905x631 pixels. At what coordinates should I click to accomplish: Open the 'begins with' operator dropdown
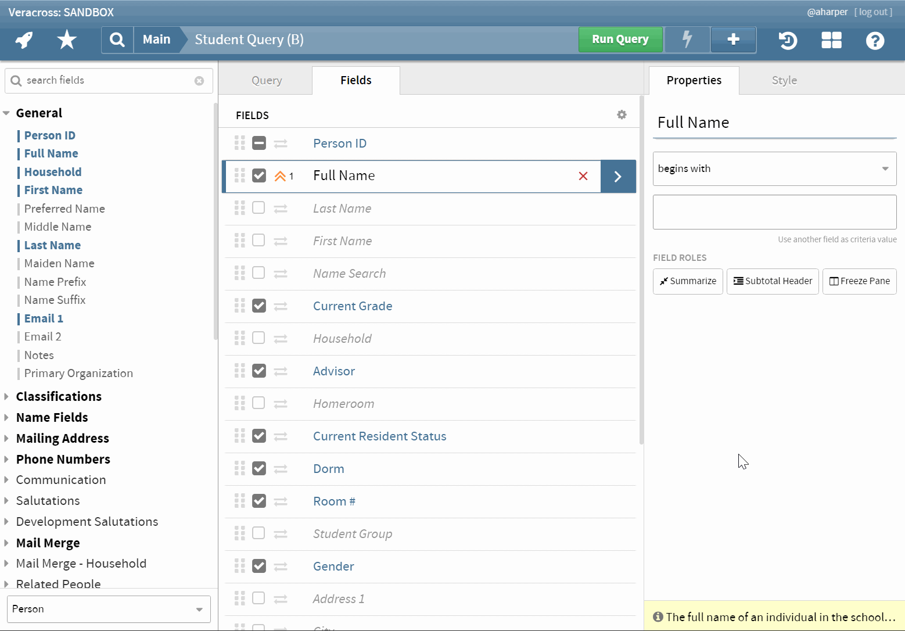[x=774, y=169]
